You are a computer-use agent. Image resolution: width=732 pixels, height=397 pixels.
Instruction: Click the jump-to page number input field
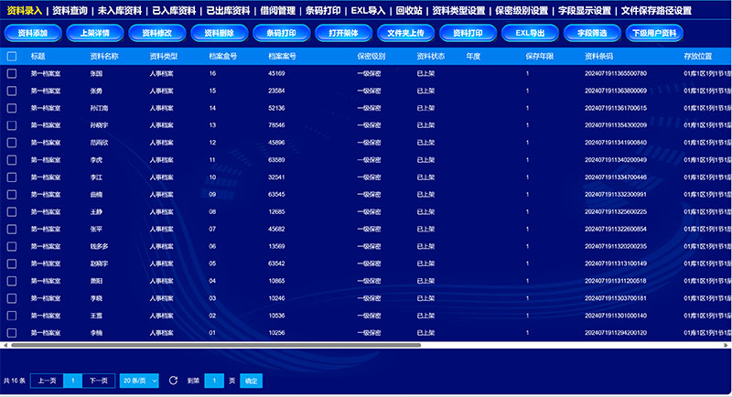click(x=212, y=380)
